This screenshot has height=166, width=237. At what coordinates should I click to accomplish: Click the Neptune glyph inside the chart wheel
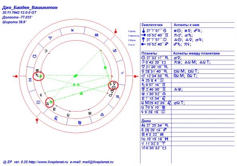click(90, 113)
